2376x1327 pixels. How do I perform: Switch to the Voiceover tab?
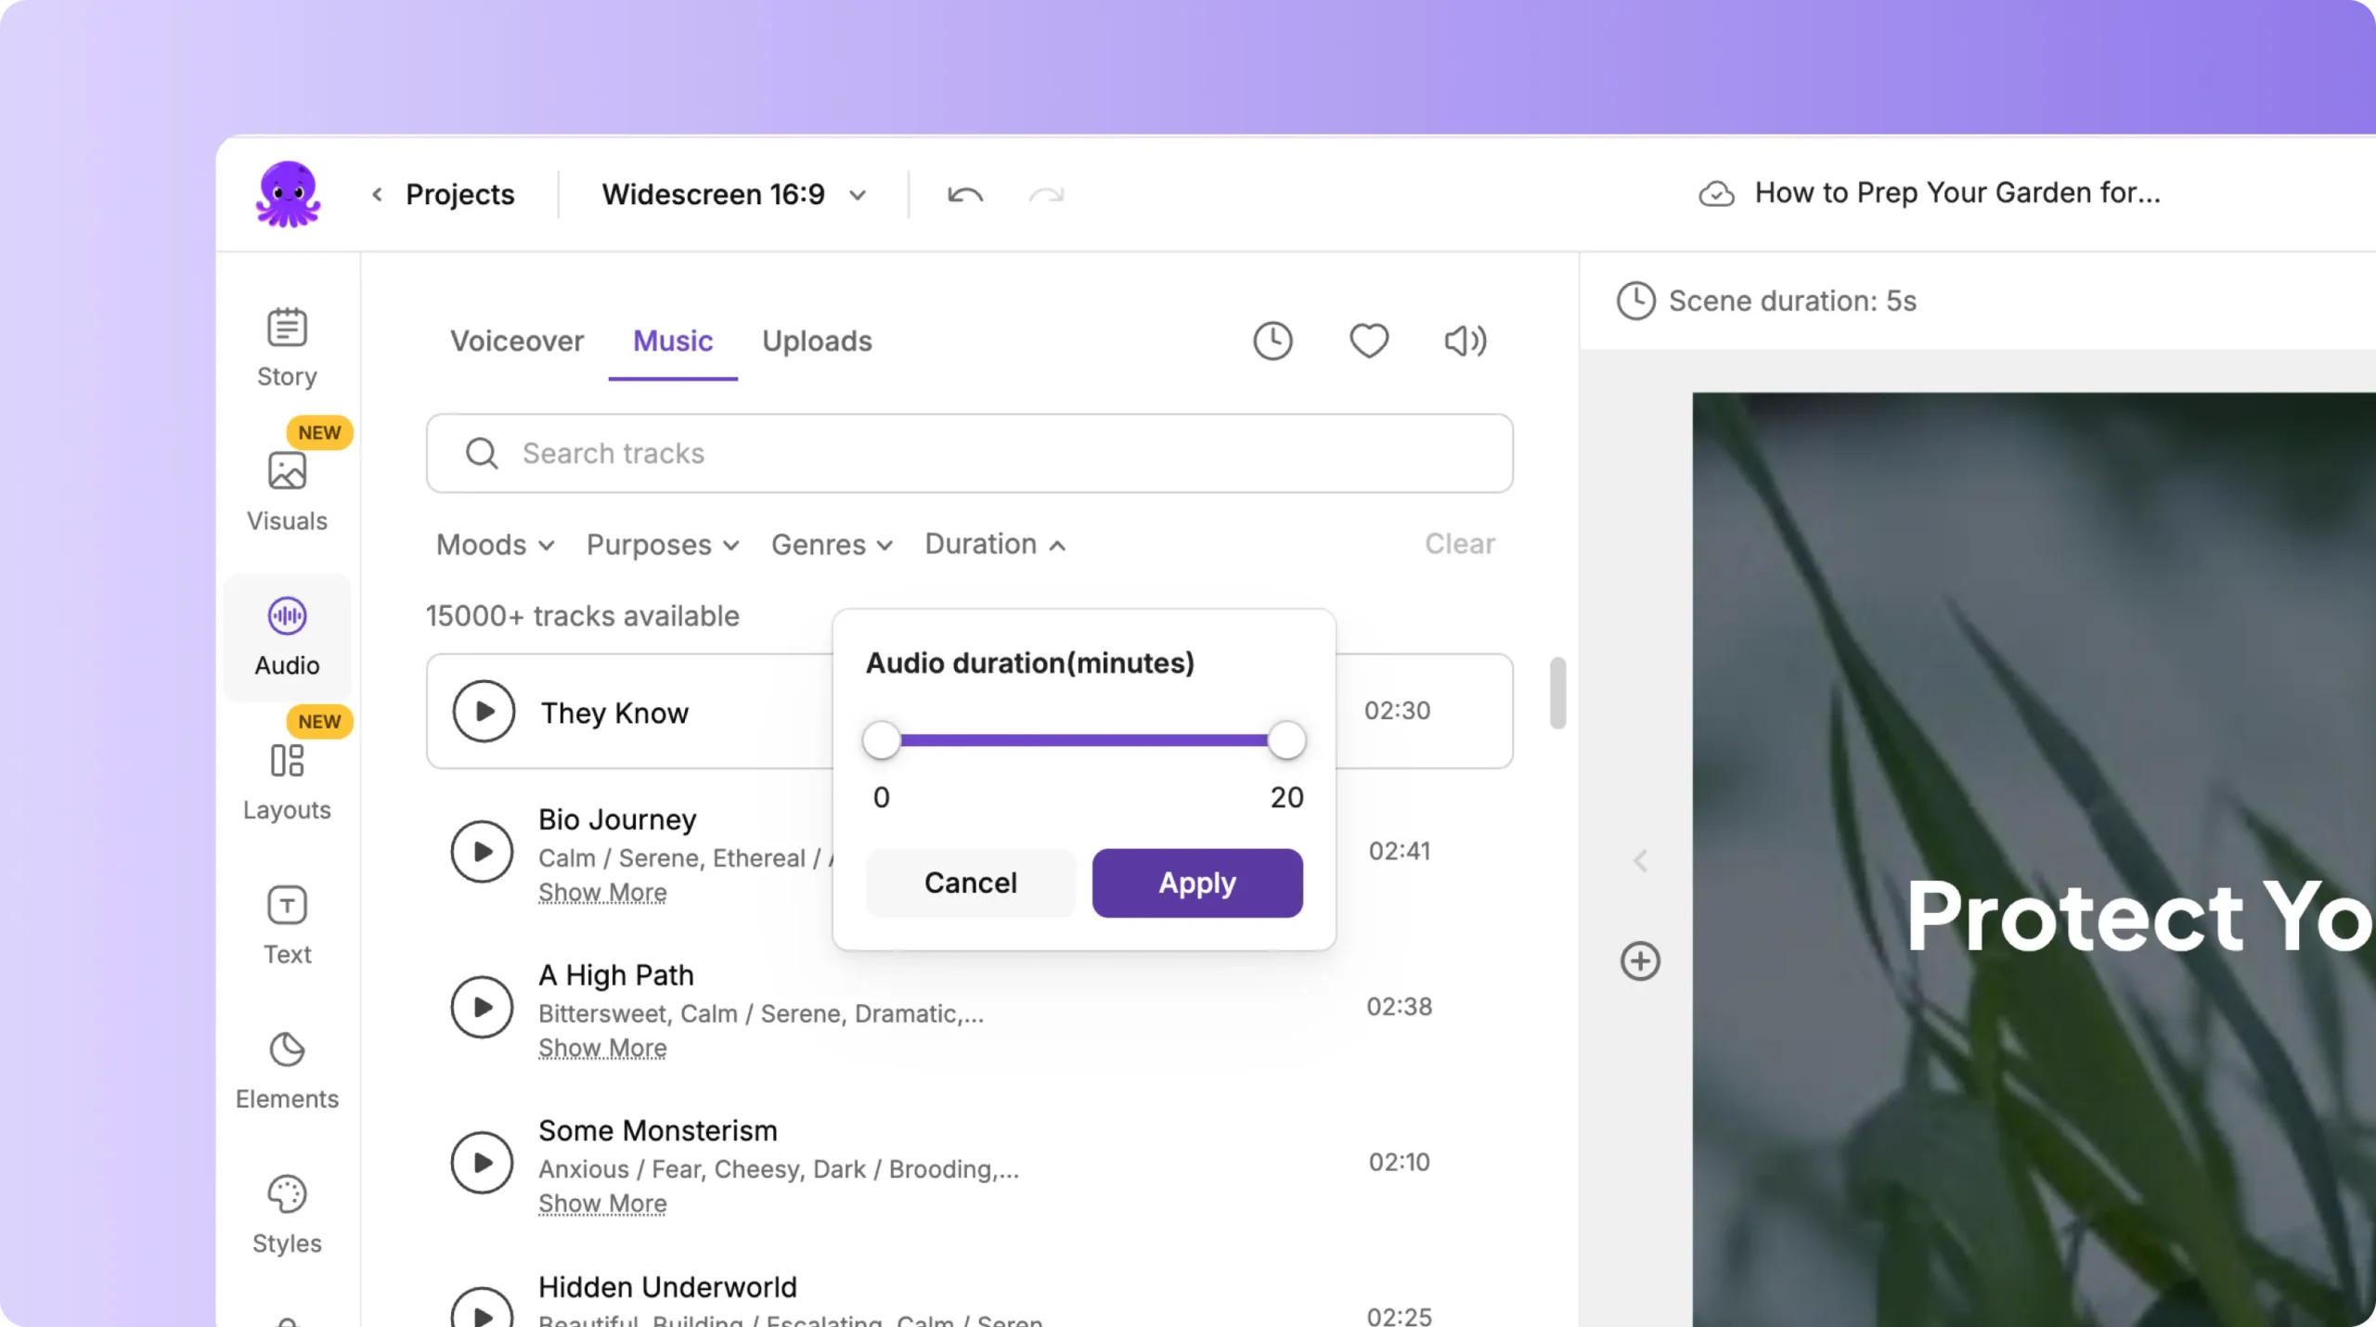pos(517,341)
